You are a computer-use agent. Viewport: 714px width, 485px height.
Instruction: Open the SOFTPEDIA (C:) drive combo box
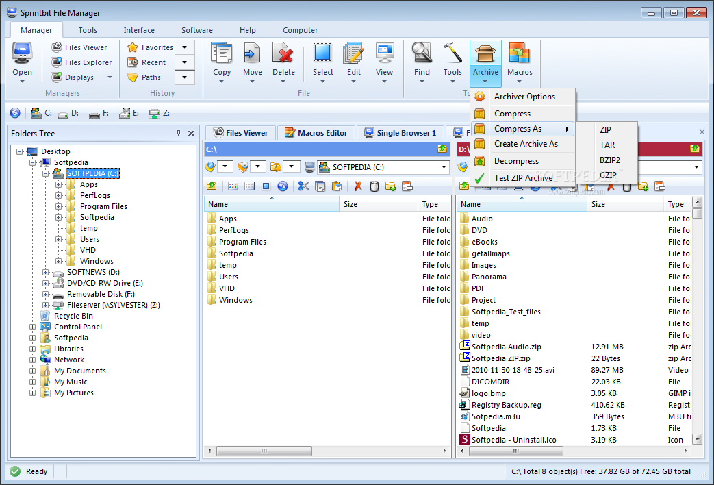point(383,167)
